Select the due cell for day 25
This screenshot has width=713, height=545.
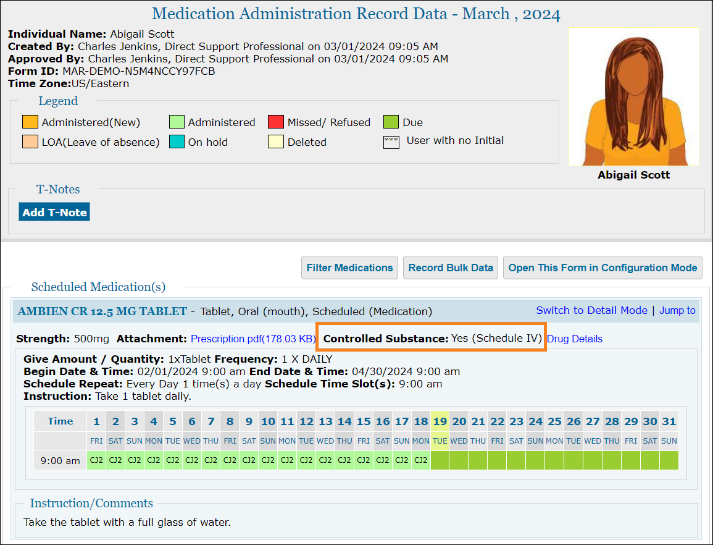(x=554, y=460)
